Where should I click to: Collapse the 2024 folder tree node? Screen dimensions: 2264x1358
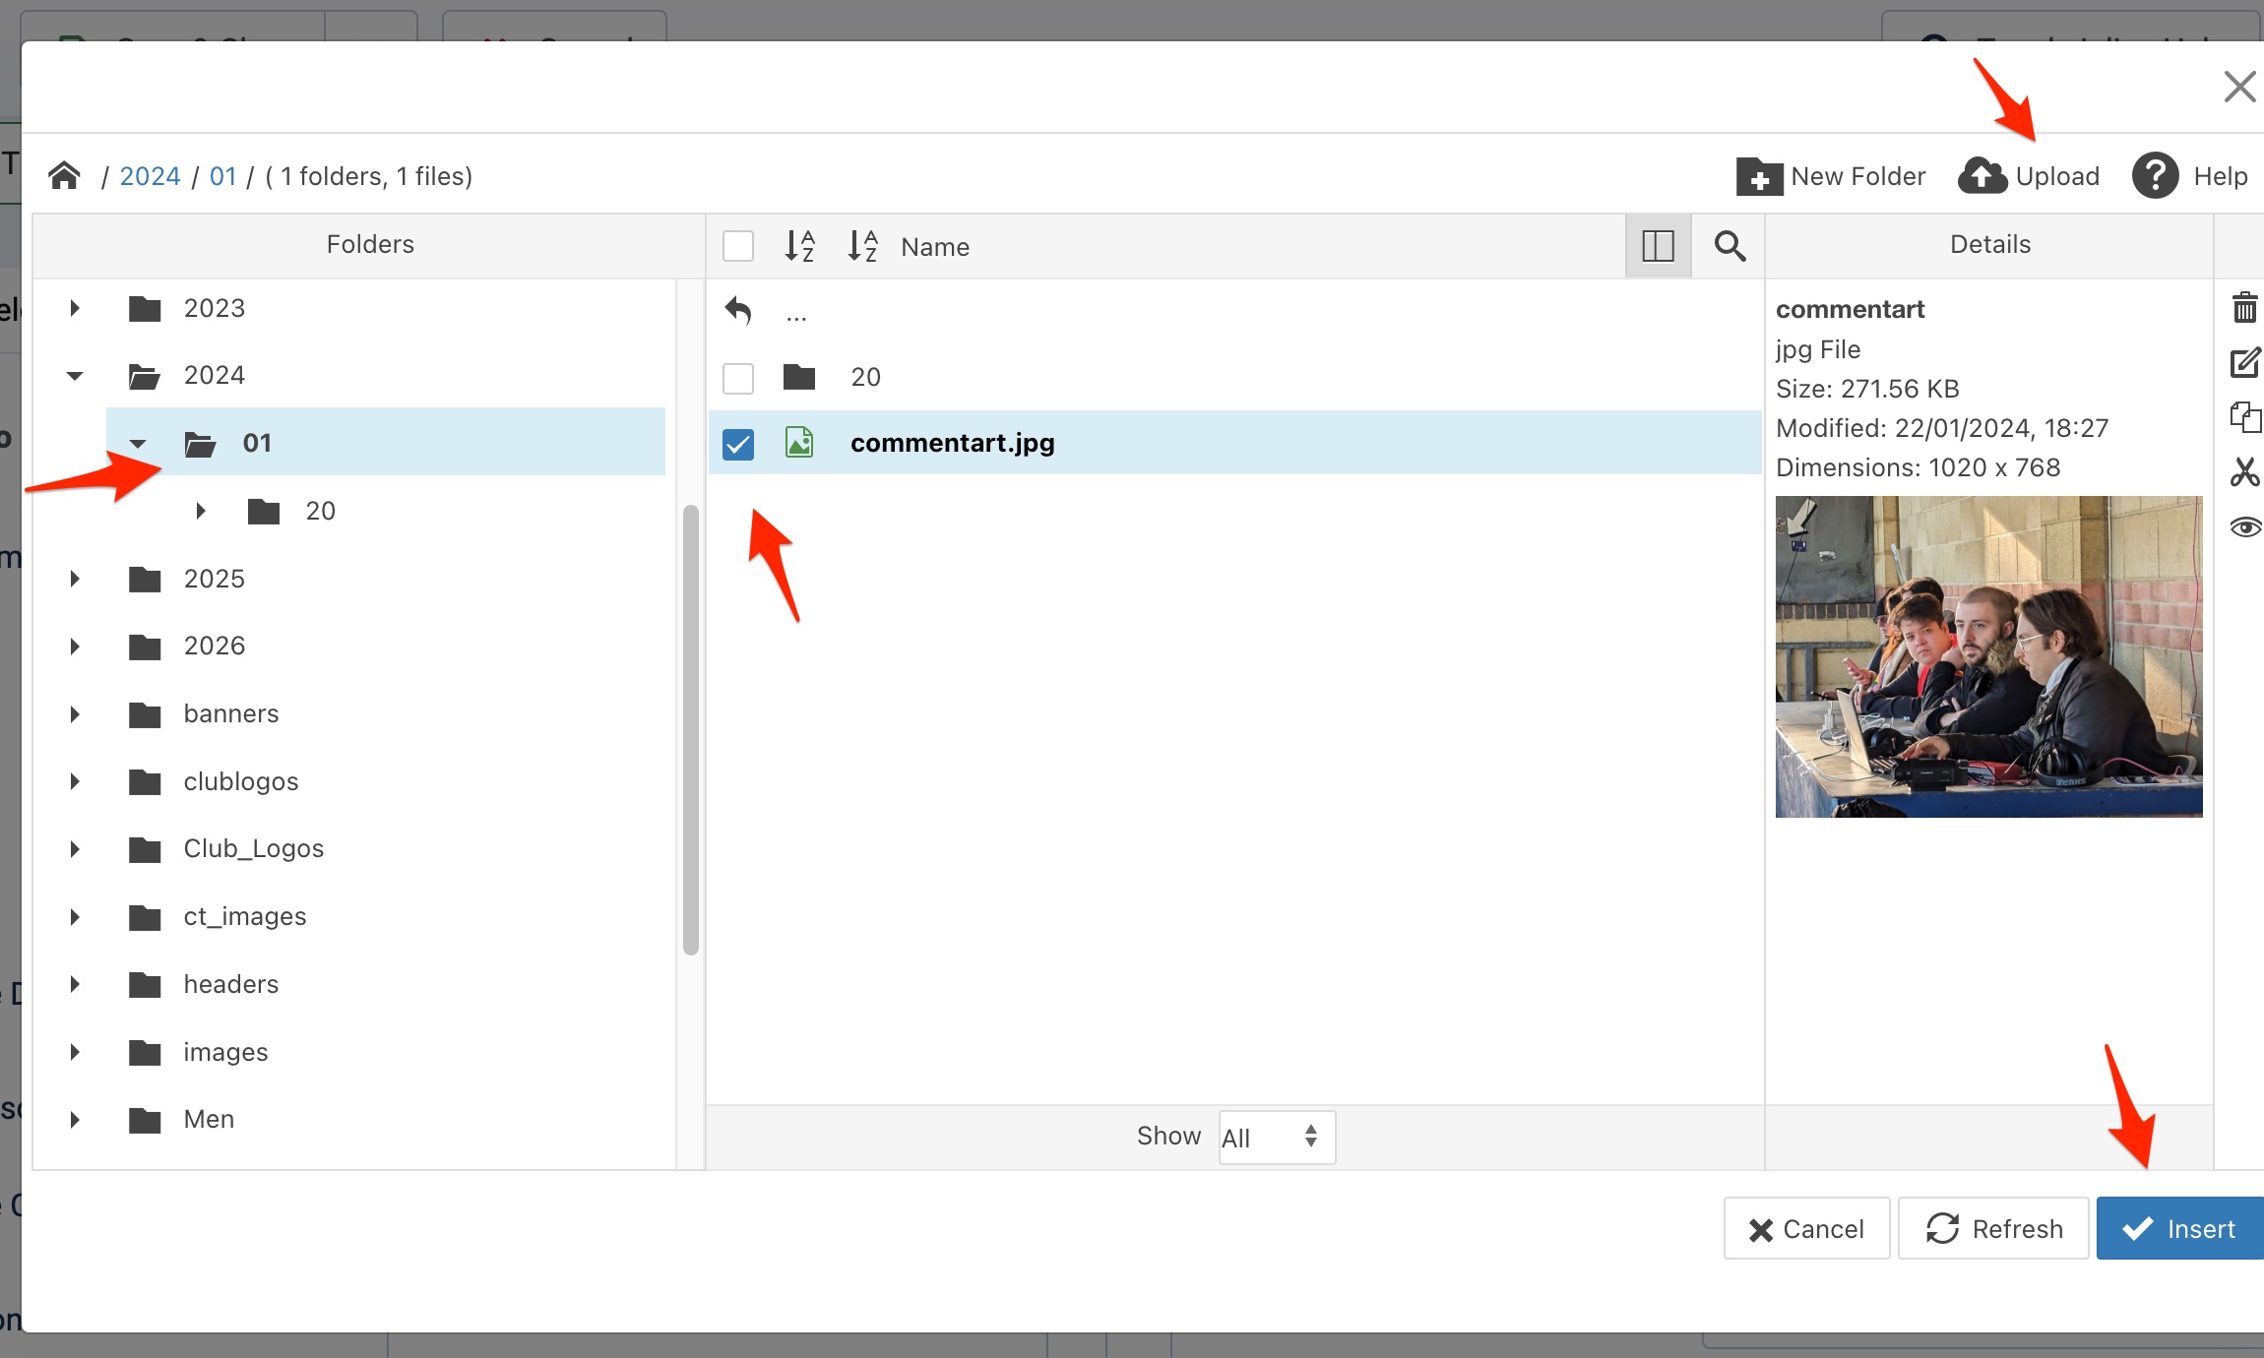pos(75,375)
